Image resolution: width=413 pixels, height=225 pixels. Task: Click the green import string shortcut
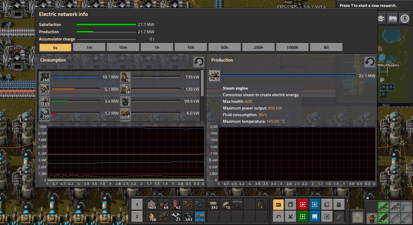(x=302, y=216)
